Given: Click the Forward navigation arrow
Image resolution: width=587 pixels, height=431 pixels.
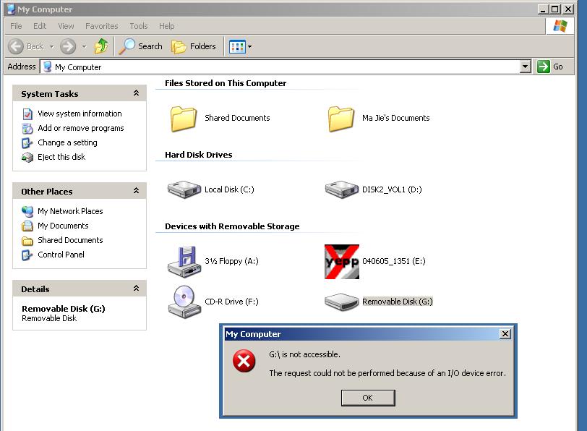Looking at the screenshot, I should (68, 46).
